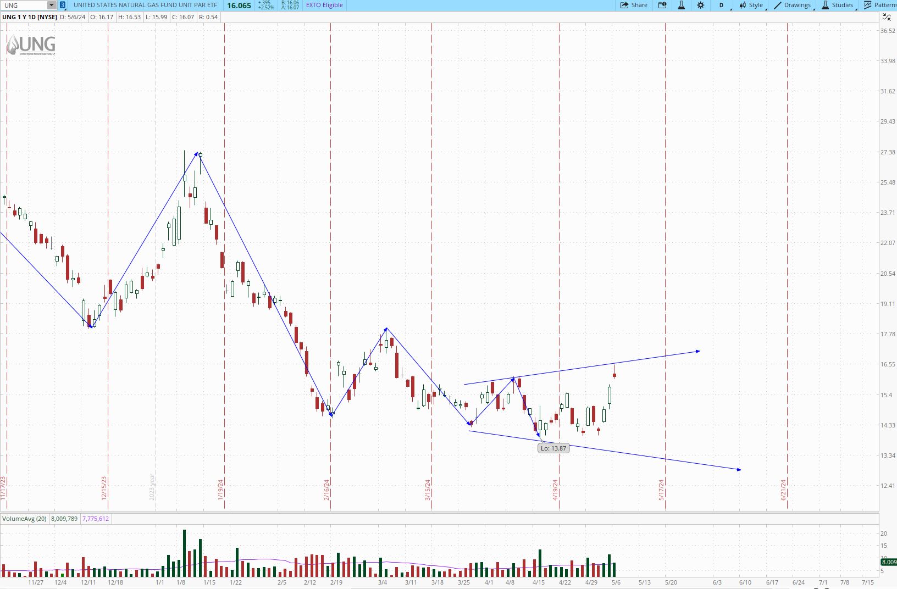Open the Style menu

(x=751, y=5)
